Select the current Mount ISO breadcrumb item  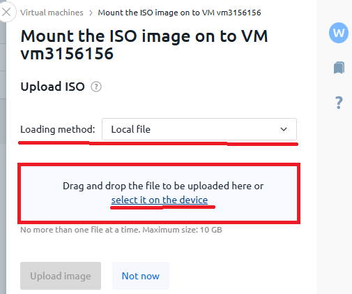179,13
